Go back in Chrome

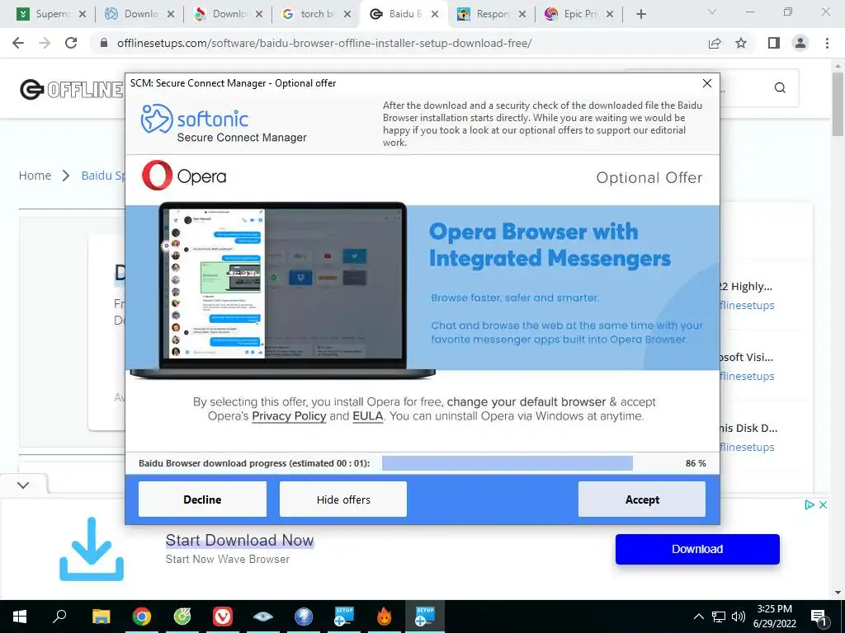[18, 43]
